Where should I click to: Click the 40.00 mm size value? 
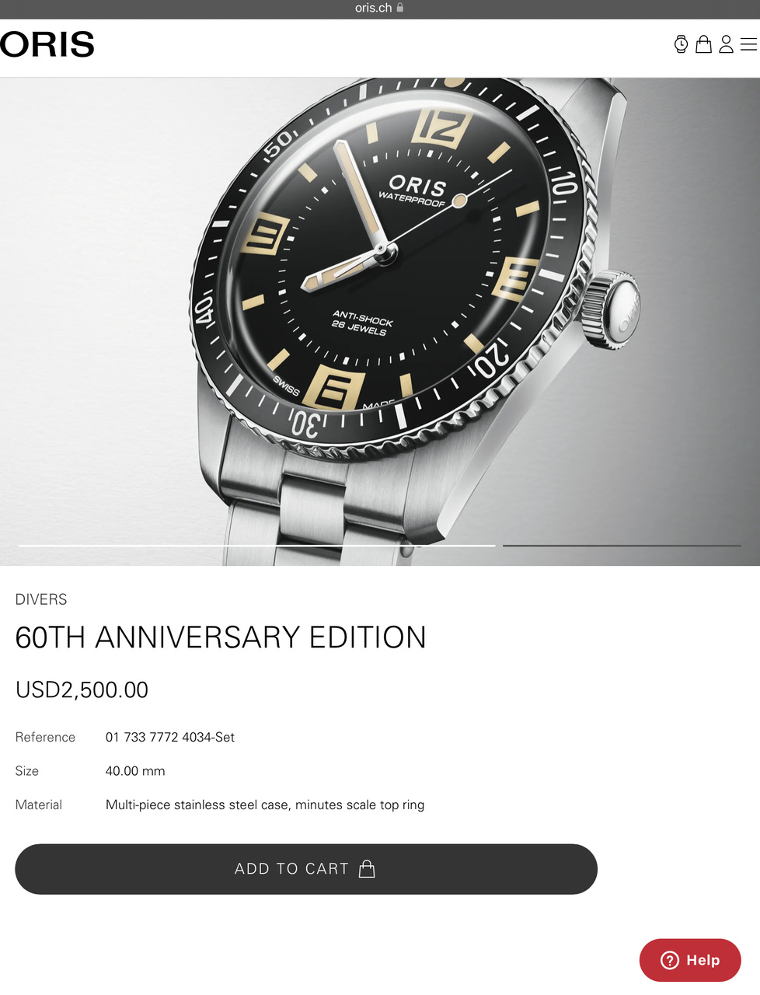point(135,771)
